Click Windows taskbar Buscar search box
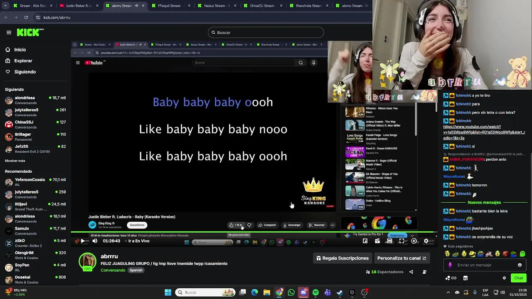The width and height of the screenshot is (532, 299). click(205, 292)
